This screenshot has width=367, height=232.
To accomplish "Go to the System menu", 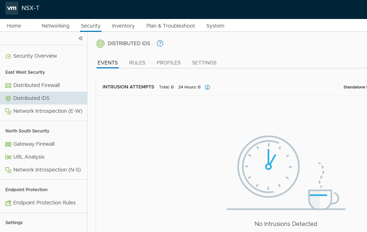I will tap(215, 26).
